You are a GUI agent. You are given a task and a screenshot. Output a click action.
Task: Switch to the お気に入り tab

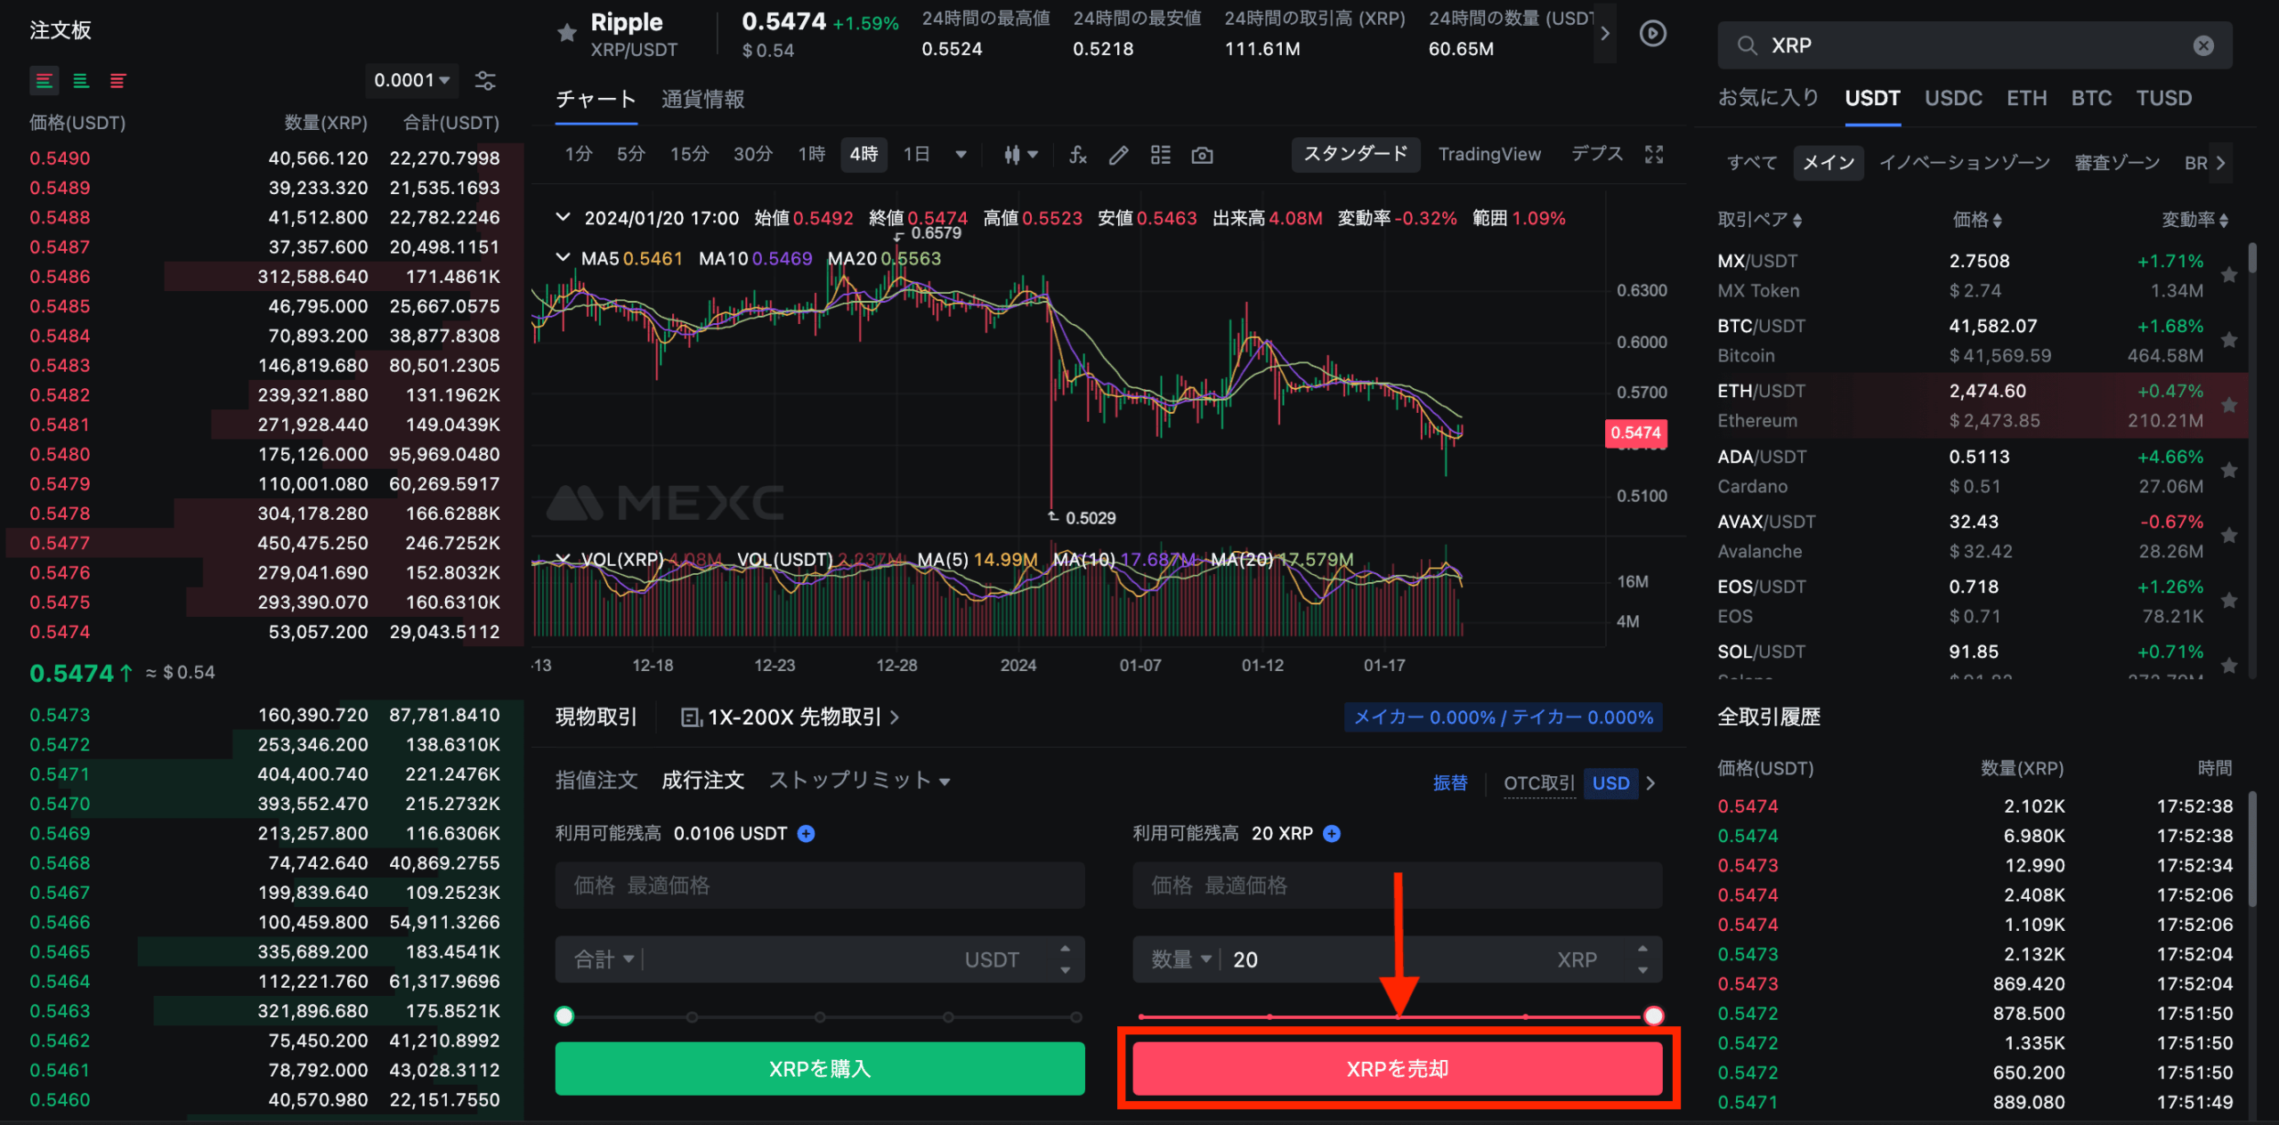point(1768,98)
